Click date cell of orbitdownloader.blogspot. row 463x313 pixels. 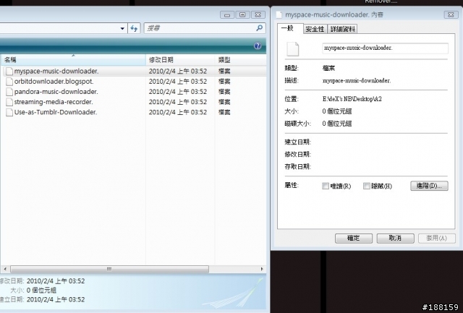tap(178, 82)
